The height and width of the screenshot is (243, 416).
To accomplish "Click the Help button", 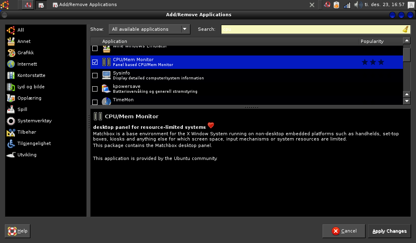I will pos(17,231).
